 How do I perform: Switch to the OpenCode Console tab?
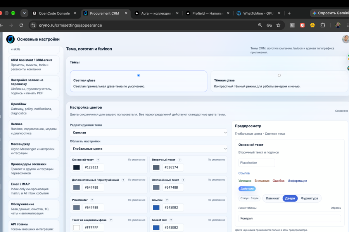[54, 13]
